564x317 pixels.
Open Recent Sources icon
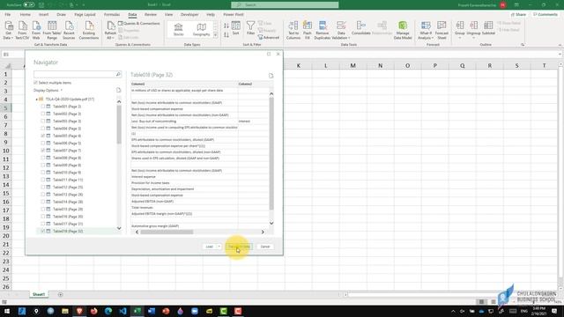[x=69, y=26]
